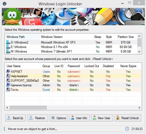Image resolution: width=146 pixels, height=134 pixels.
Task: Click the Password column header
Action: point(74,66)
